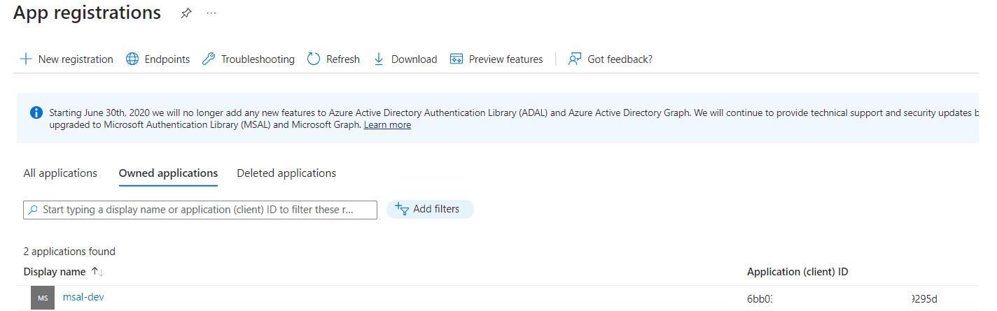997x311 pixels.
Task: Click the '2 applications found' text
Action: pyautogui.click(x=69, y=252)
